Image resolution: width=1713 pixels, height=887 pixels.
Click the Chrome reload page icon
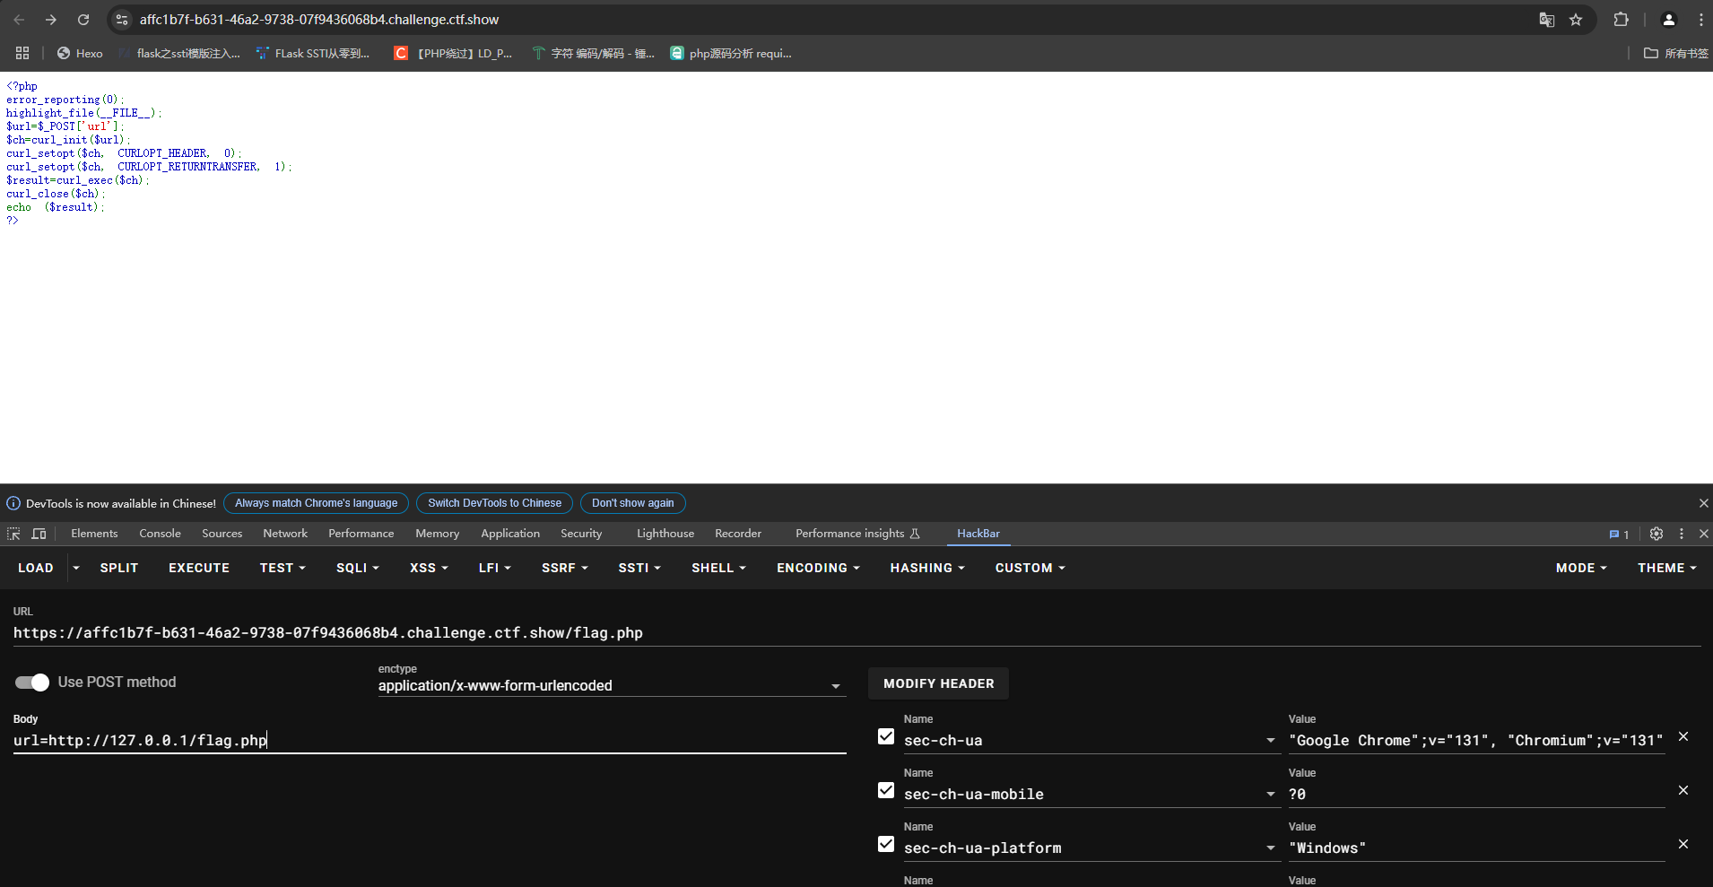(83, 20)
